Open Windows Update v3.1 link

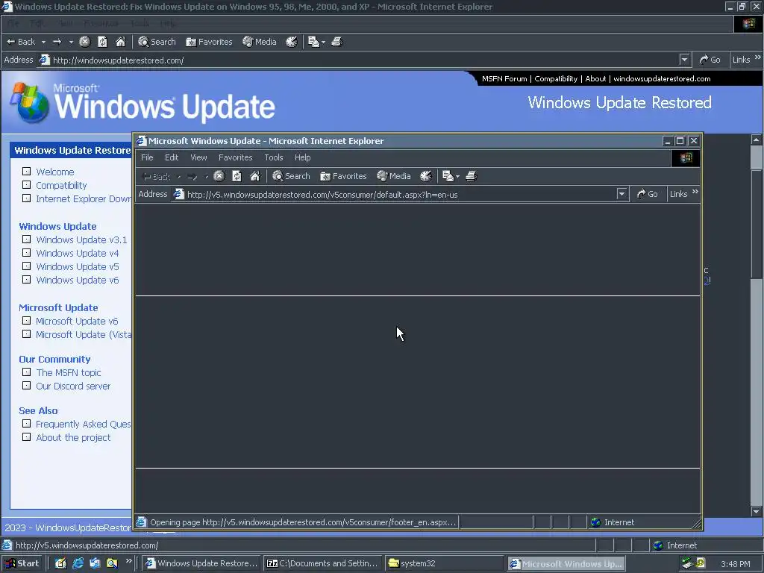(x=81, y=239)
